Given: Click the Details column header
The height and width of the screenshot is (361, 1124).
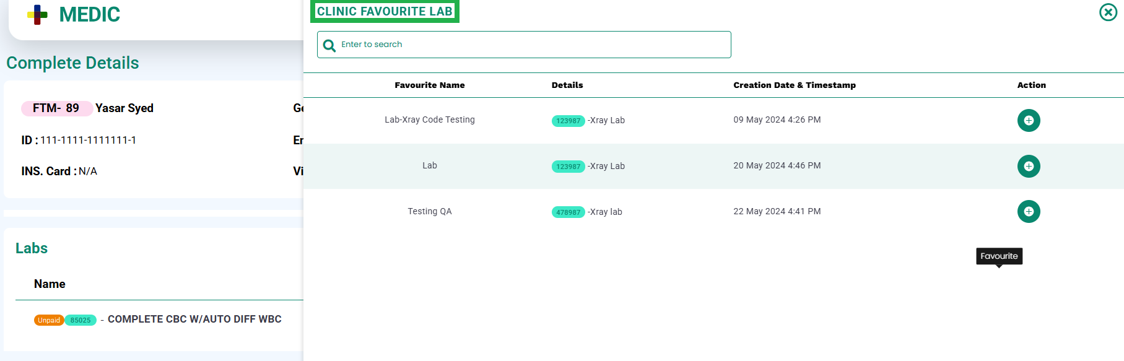Looking at the screenshot, I should 567,85.
